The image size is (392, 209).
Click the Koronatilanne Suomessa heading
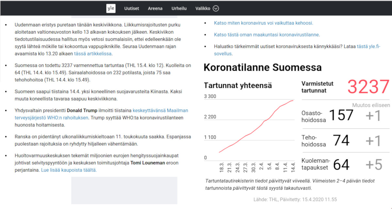click(263, 67)
